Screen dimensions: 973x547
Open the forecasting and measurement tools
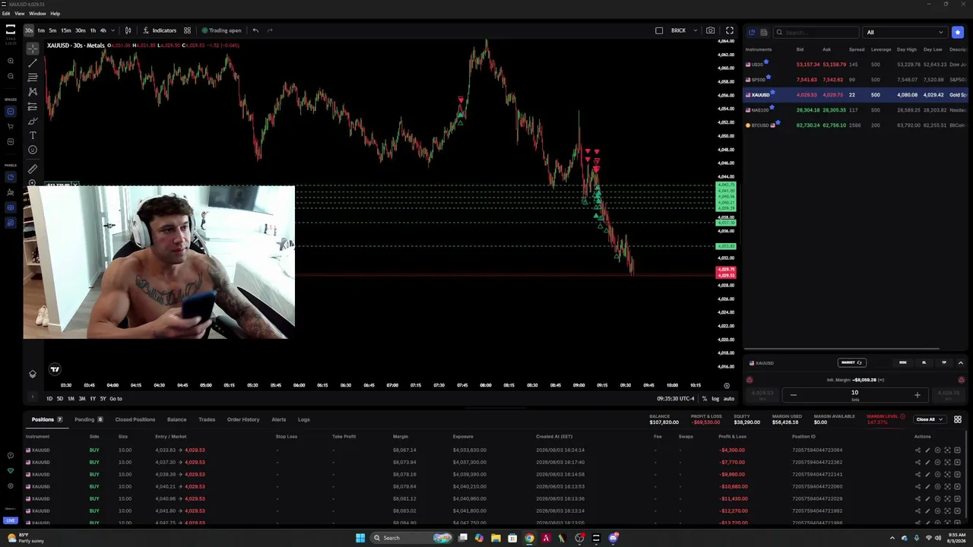pos(33,106)
